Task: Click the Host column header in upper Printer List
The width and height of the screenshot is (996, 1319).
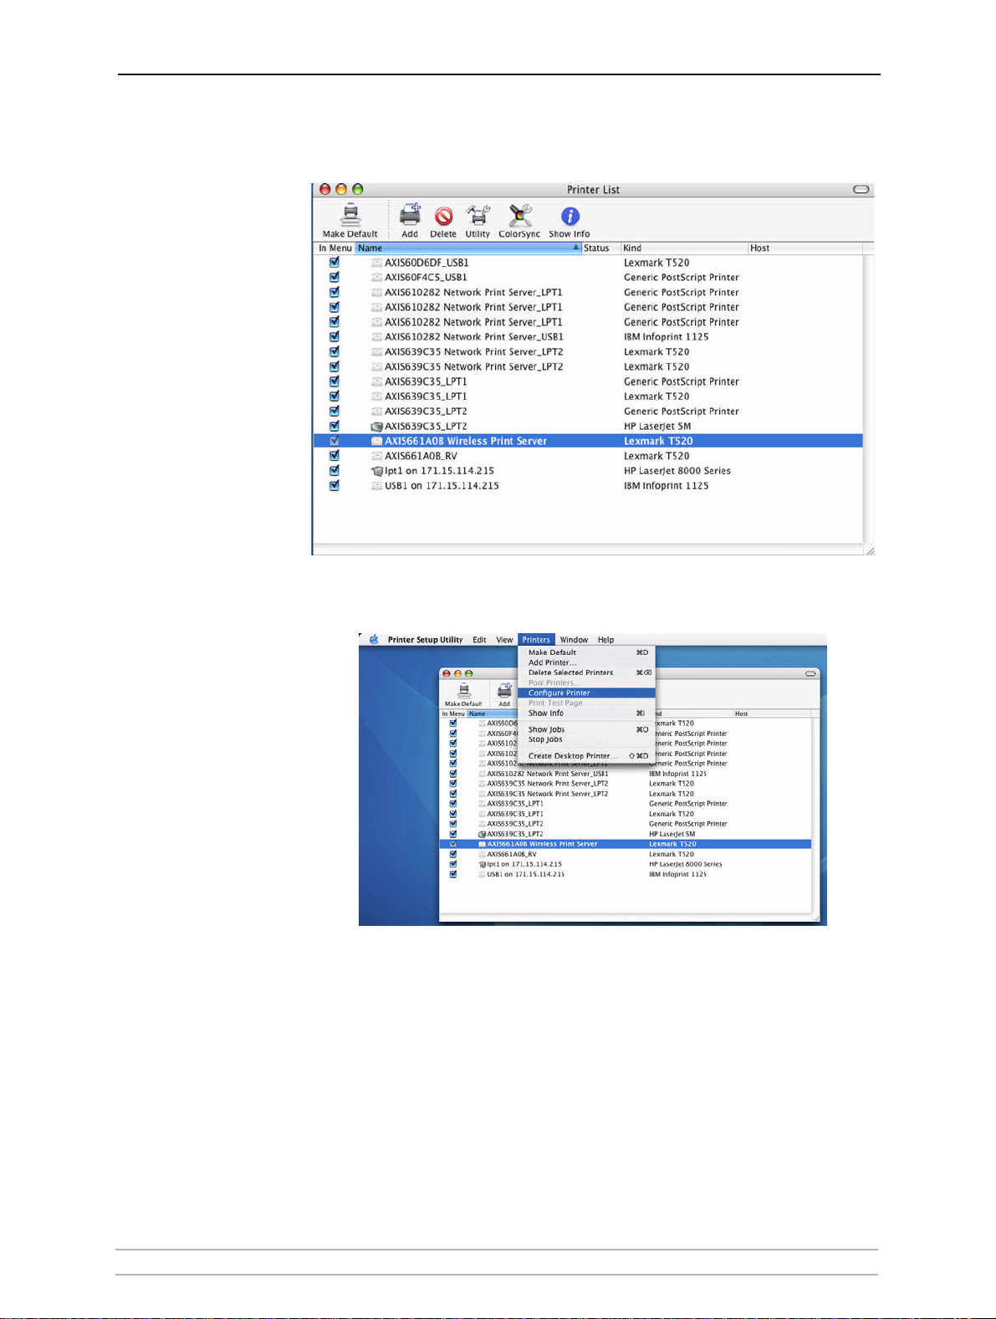Action: 805,248
